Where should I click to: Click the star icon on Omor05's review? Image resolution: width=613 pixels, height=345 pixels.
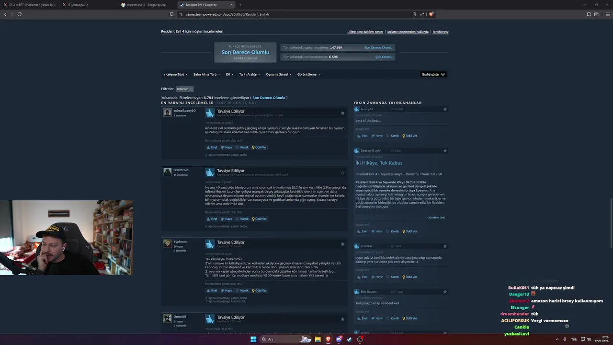342,319
